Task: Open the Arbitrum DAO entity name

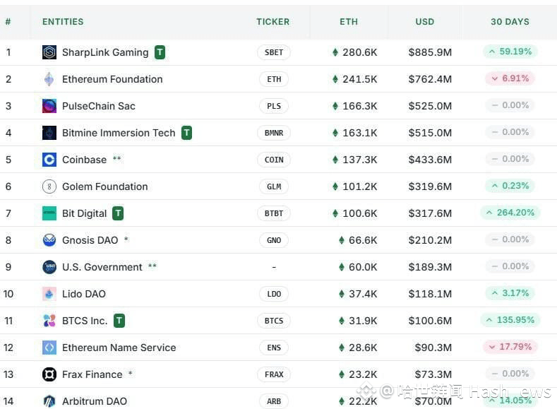Action: 95,401
